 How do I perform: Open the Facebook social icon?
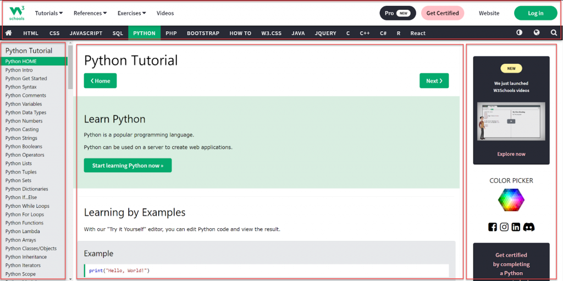tap(493, 227)
